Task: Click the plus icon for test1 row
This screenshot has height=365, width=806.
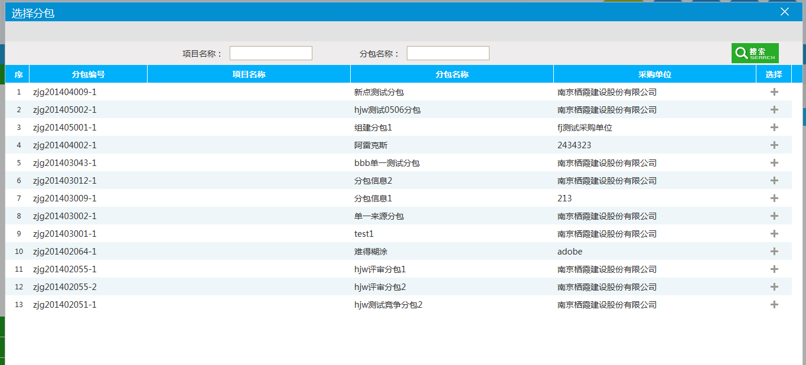Action: tap(774, 233)
